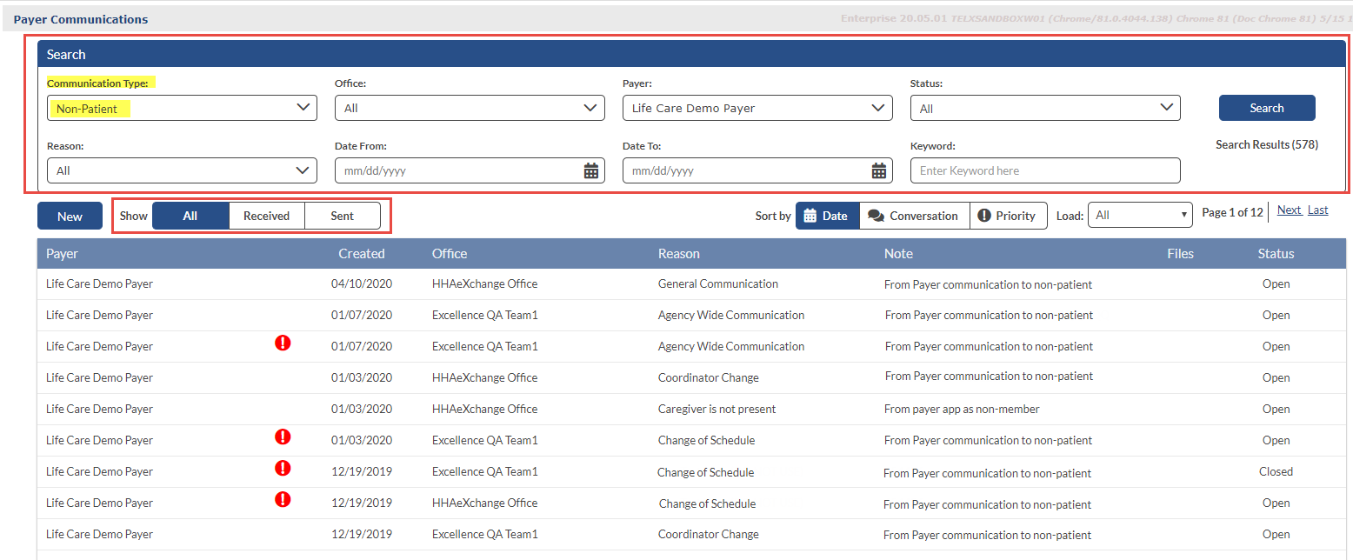The width and height of the screenshot is (1353, 560).
Task: Sort communications by Conversation
Action: pos(914,216)
